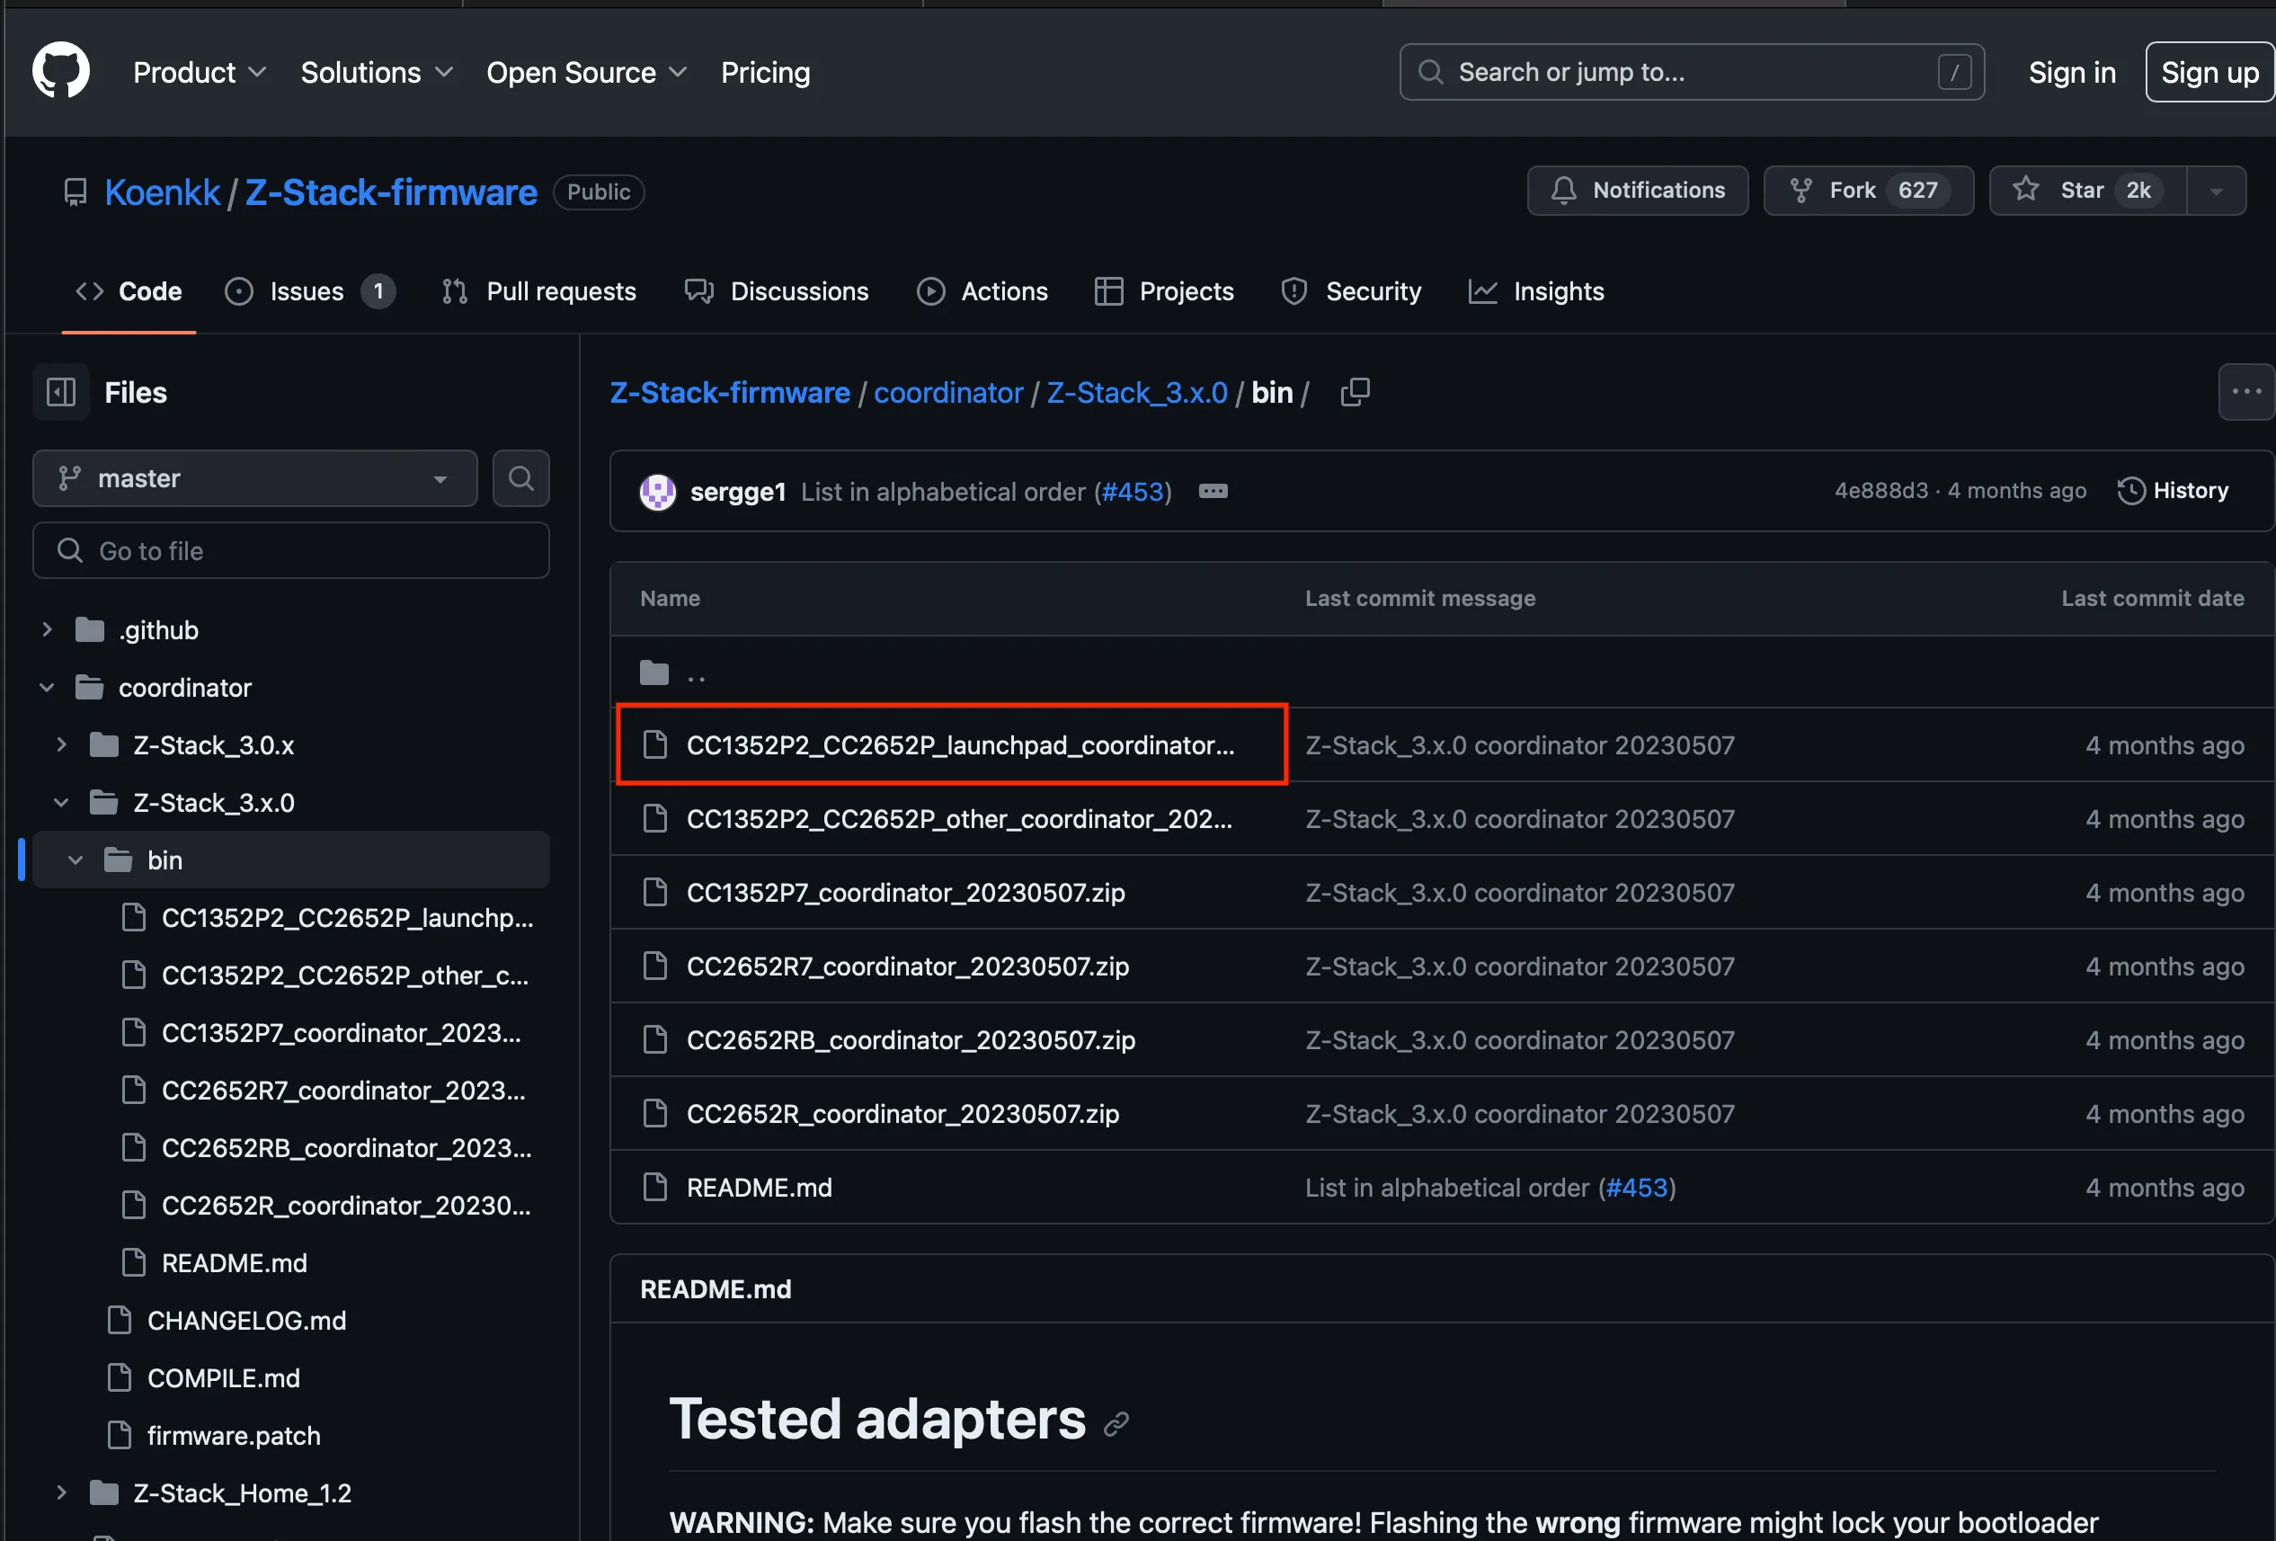
Task: Open the commit History
Action: (x=2174, y=491)
